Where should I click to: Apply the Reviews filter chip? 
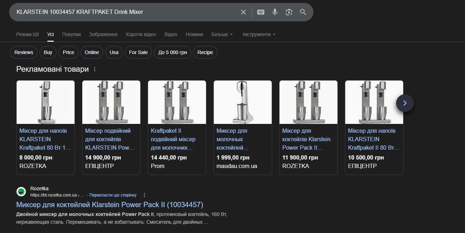click(x=24, y=52)
